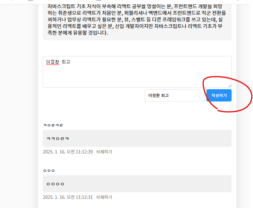This screenshot has width=253, height=208.
Task: Click the textarea resize grip handle
Action: (230, 86)
